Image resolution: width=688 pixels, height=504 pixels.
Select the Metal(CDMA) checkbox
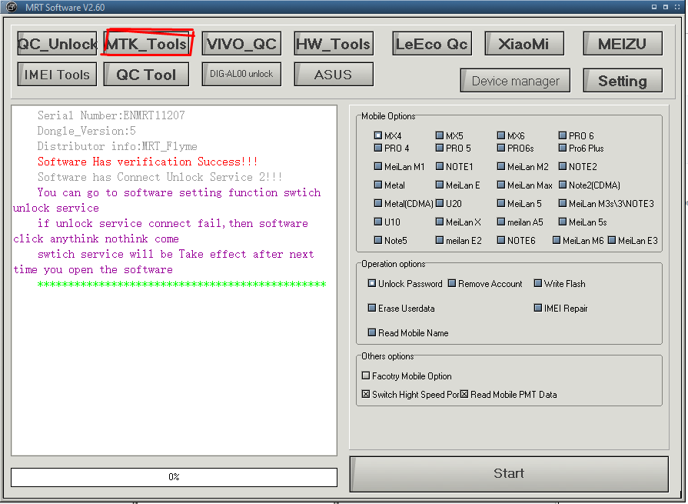coord(377,203)
